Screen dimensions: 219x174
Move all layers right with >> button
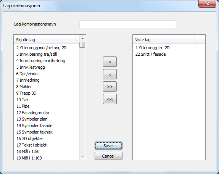110,87
